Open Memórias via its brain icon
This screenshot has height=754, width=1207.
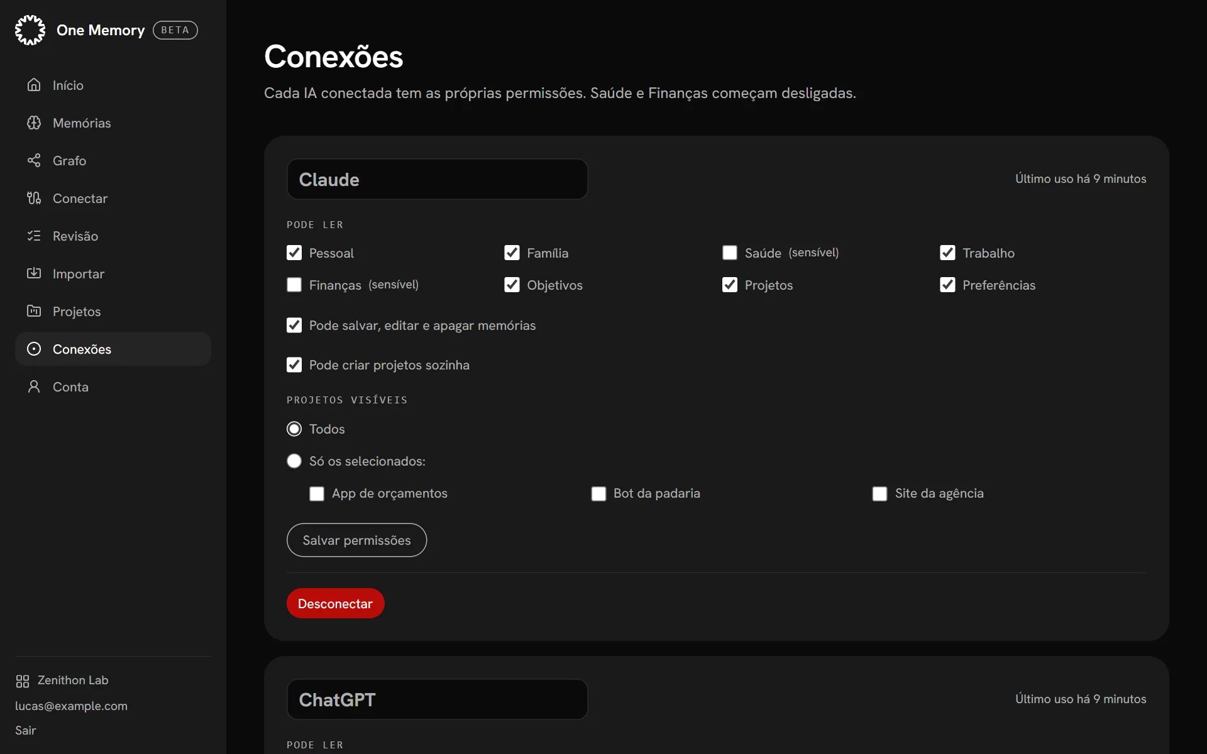(34, 123)
